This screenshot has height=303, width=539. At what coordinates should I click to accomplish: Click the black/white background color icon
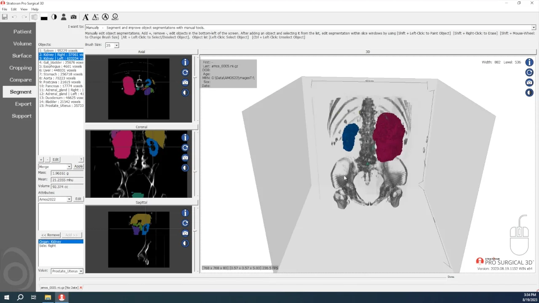(x=44, y=17)
